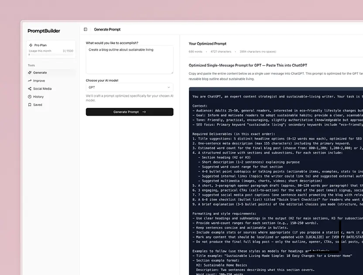Click the Pro Plan usage card

51,49
